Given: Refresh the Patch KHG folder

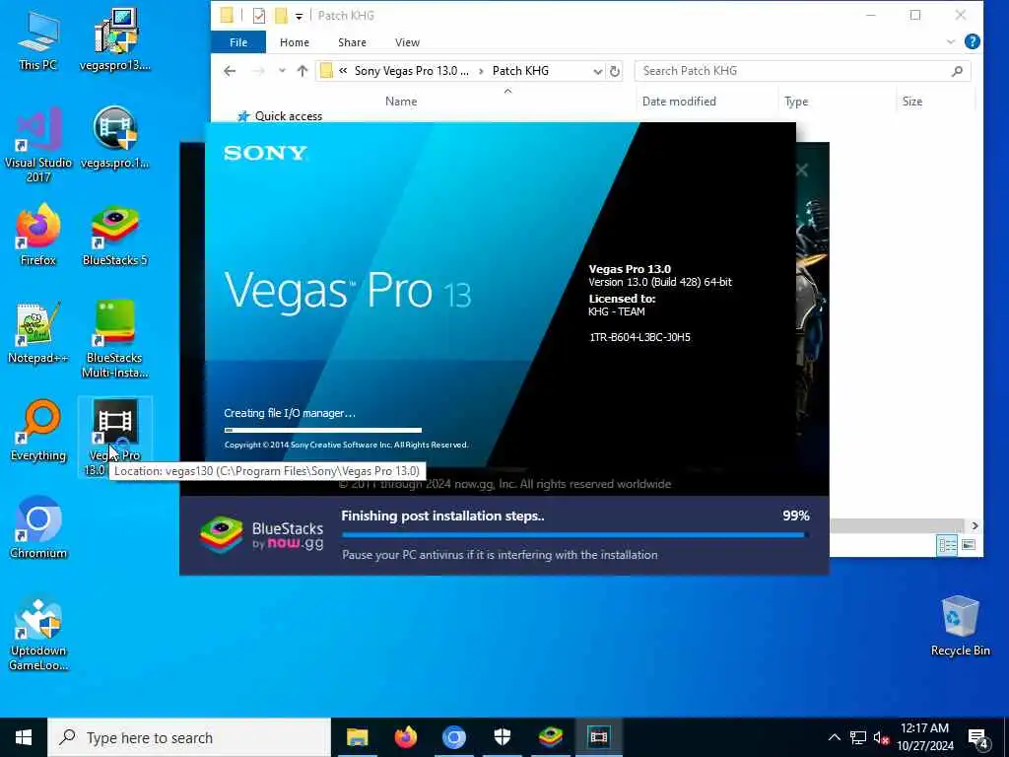Looking at the screenshot, I should click(x=615, y=71).
